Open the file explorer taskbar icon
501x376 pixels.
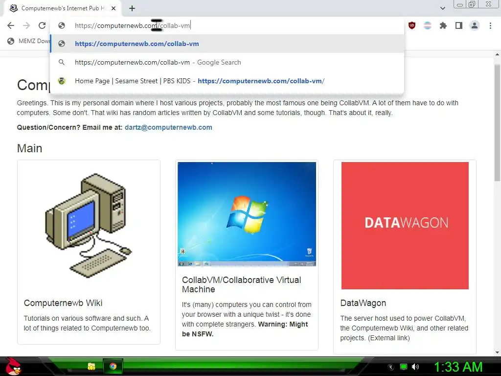pyautogui.click(x=91, y=366)
